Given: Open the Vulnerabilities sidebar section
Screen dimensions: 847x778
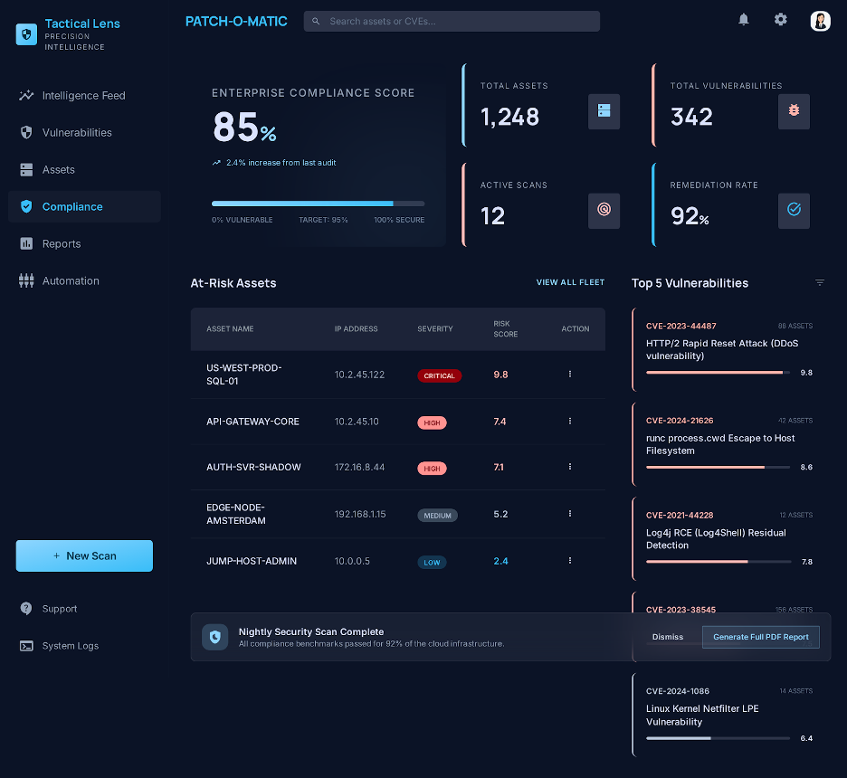Looking at the screenshot, I should coord(77,132).
